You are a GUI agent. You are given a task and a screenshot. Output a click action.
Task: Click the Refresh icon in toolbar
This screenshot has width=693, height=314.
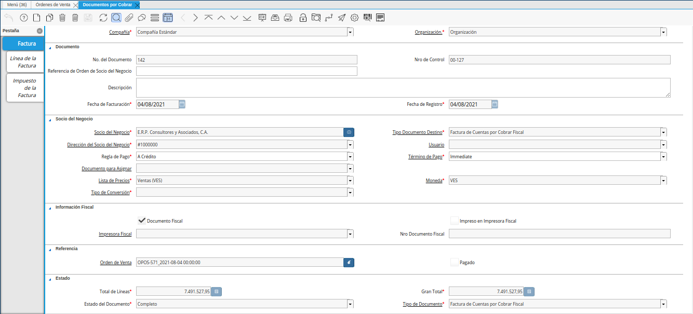point(103,18)
